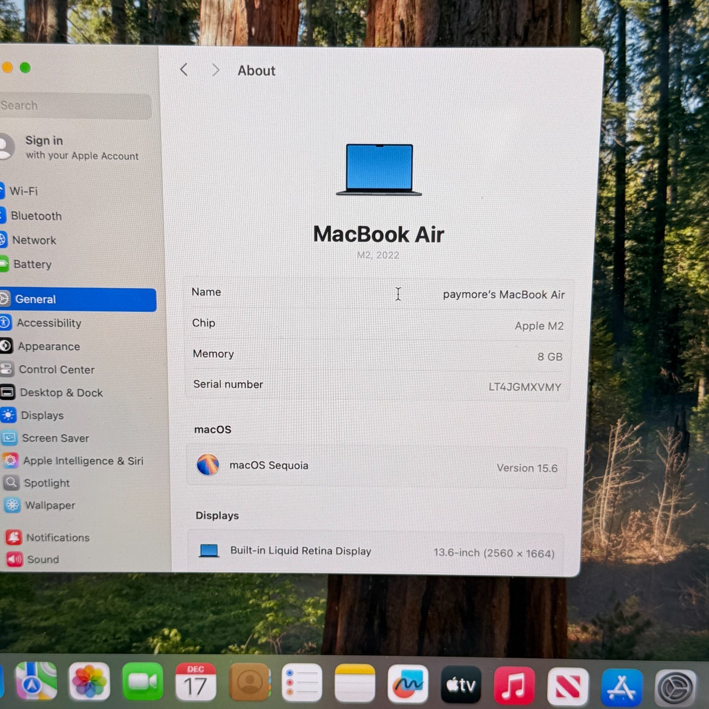709x709 pixels.
Task: Click the back chevron beside About
Action: click(x=184, y=70)
